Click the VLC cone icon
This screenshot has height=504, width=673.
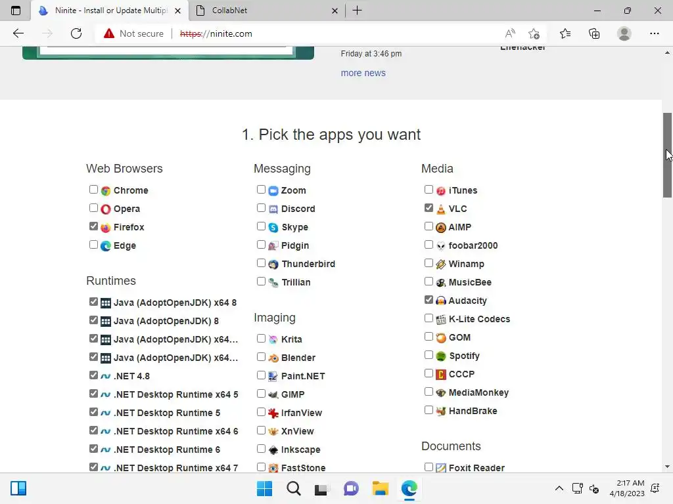[x=441, y=209]
